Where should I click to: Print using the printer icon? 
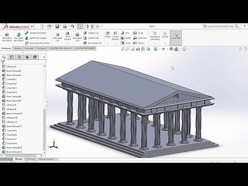65,26
